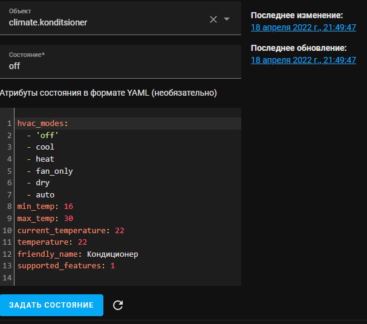Click the fan_only list entry

pyautogui.click(x=54, y=171)
